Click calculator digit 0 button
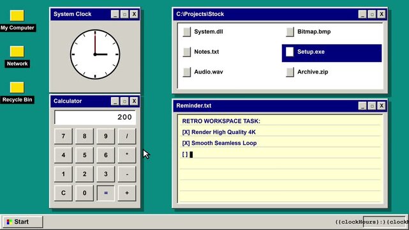The image size is (409, 230). (x=84, y=193)
